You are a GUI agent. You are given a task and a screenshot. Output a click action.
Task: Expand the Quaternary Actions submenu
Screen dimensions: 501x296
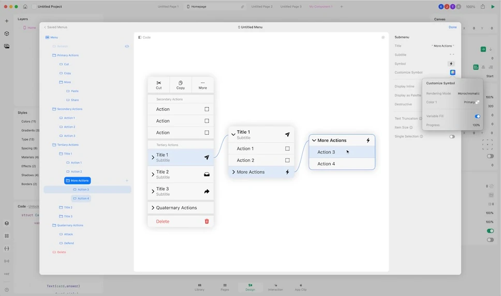181,208
